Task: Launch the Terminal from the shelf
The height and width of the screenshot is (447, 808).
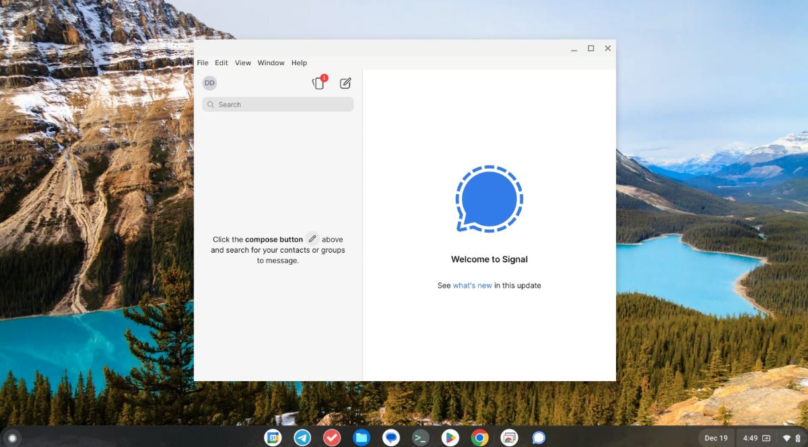Action: point(421,438)
